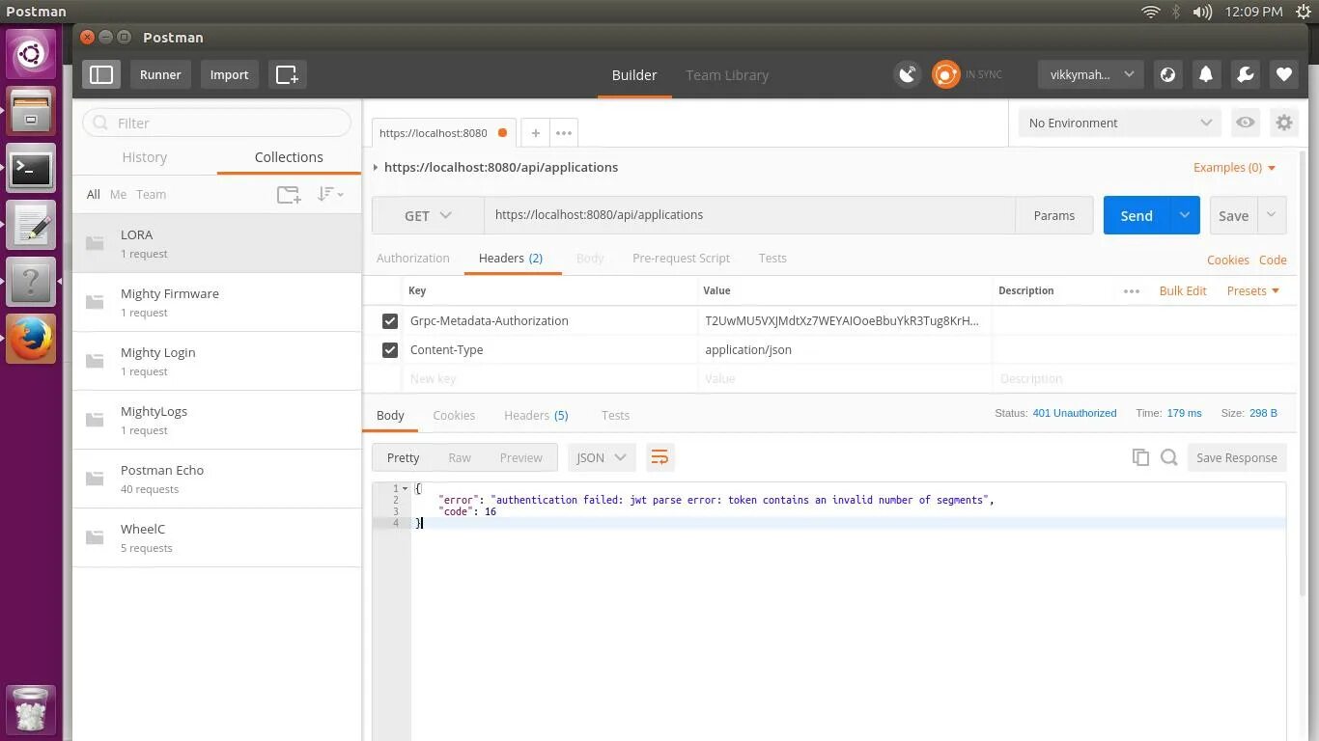Open new window icon in the top toolbar
This screenshot has width=1319, height=741.
click(287, 74)
